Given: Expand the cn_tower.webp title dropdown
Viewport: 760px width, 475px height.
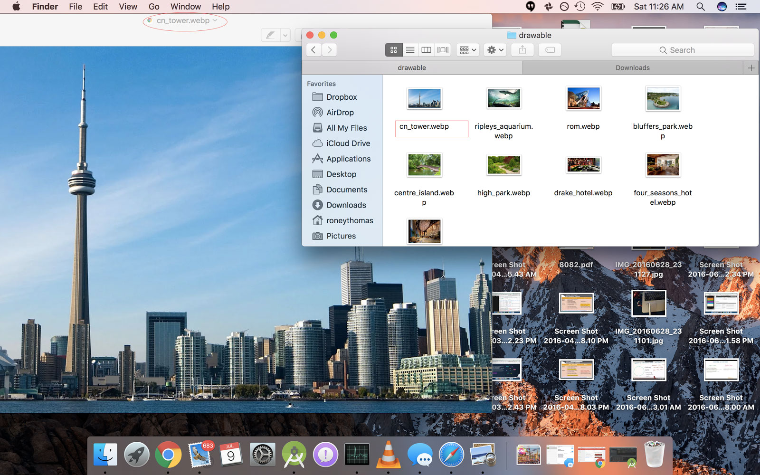Looking at the screenshot, I should coord(215,20).
